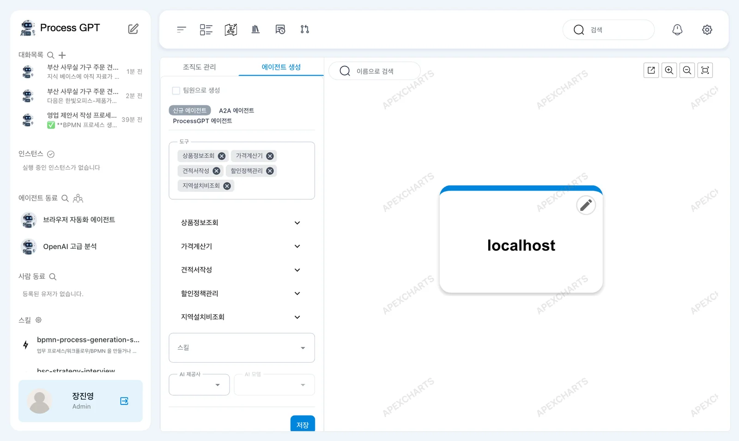Open the library books icon
The image size is (739, 441).
click(255, 30)
